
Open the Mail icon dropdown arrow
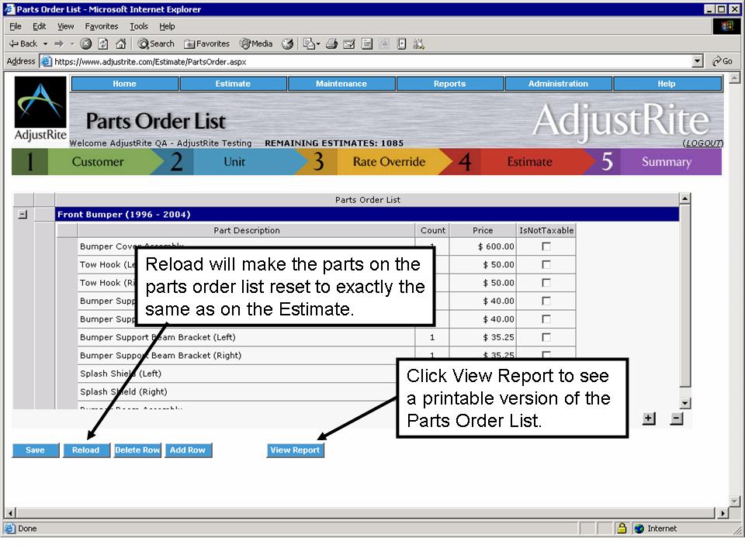click(318, 43)
